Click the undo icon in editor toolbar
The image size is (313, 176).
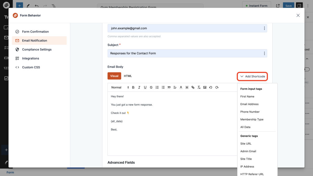211,88
